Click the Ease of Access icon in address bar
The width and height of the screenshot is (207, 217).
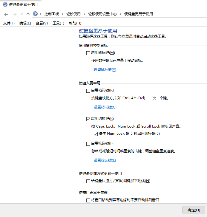coord(35,14)
